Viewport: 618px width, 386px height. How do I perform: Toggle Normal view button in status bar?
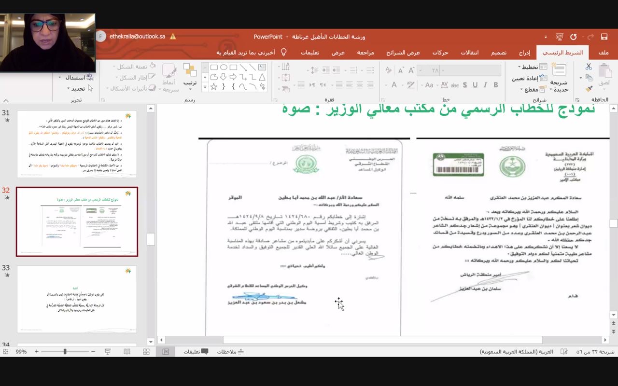[x=166, y=352]
